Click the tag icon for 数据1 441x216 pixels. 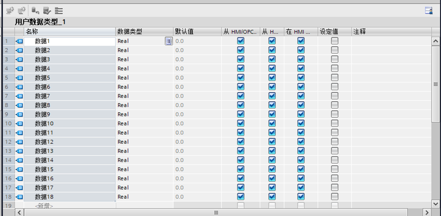[19, 41]
